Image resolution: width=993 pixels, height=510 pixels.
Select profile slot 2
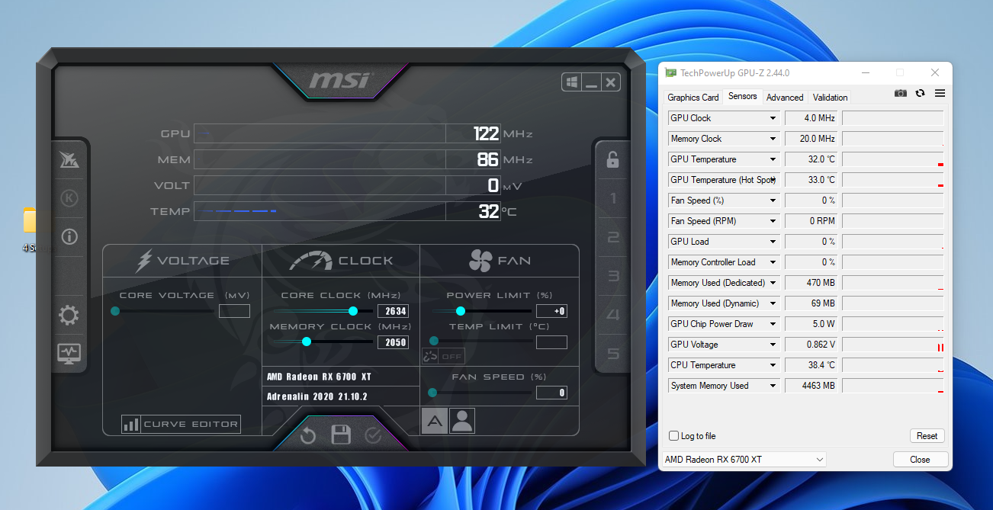pos(612,238)
